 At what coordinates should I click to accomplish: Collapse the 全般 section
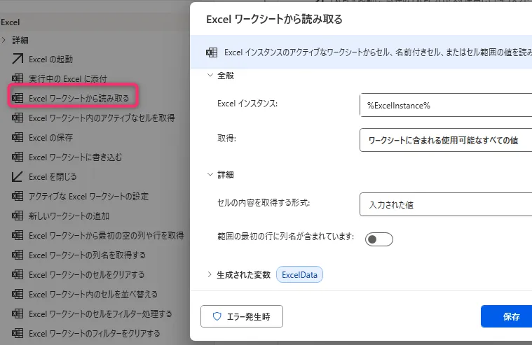210,75
